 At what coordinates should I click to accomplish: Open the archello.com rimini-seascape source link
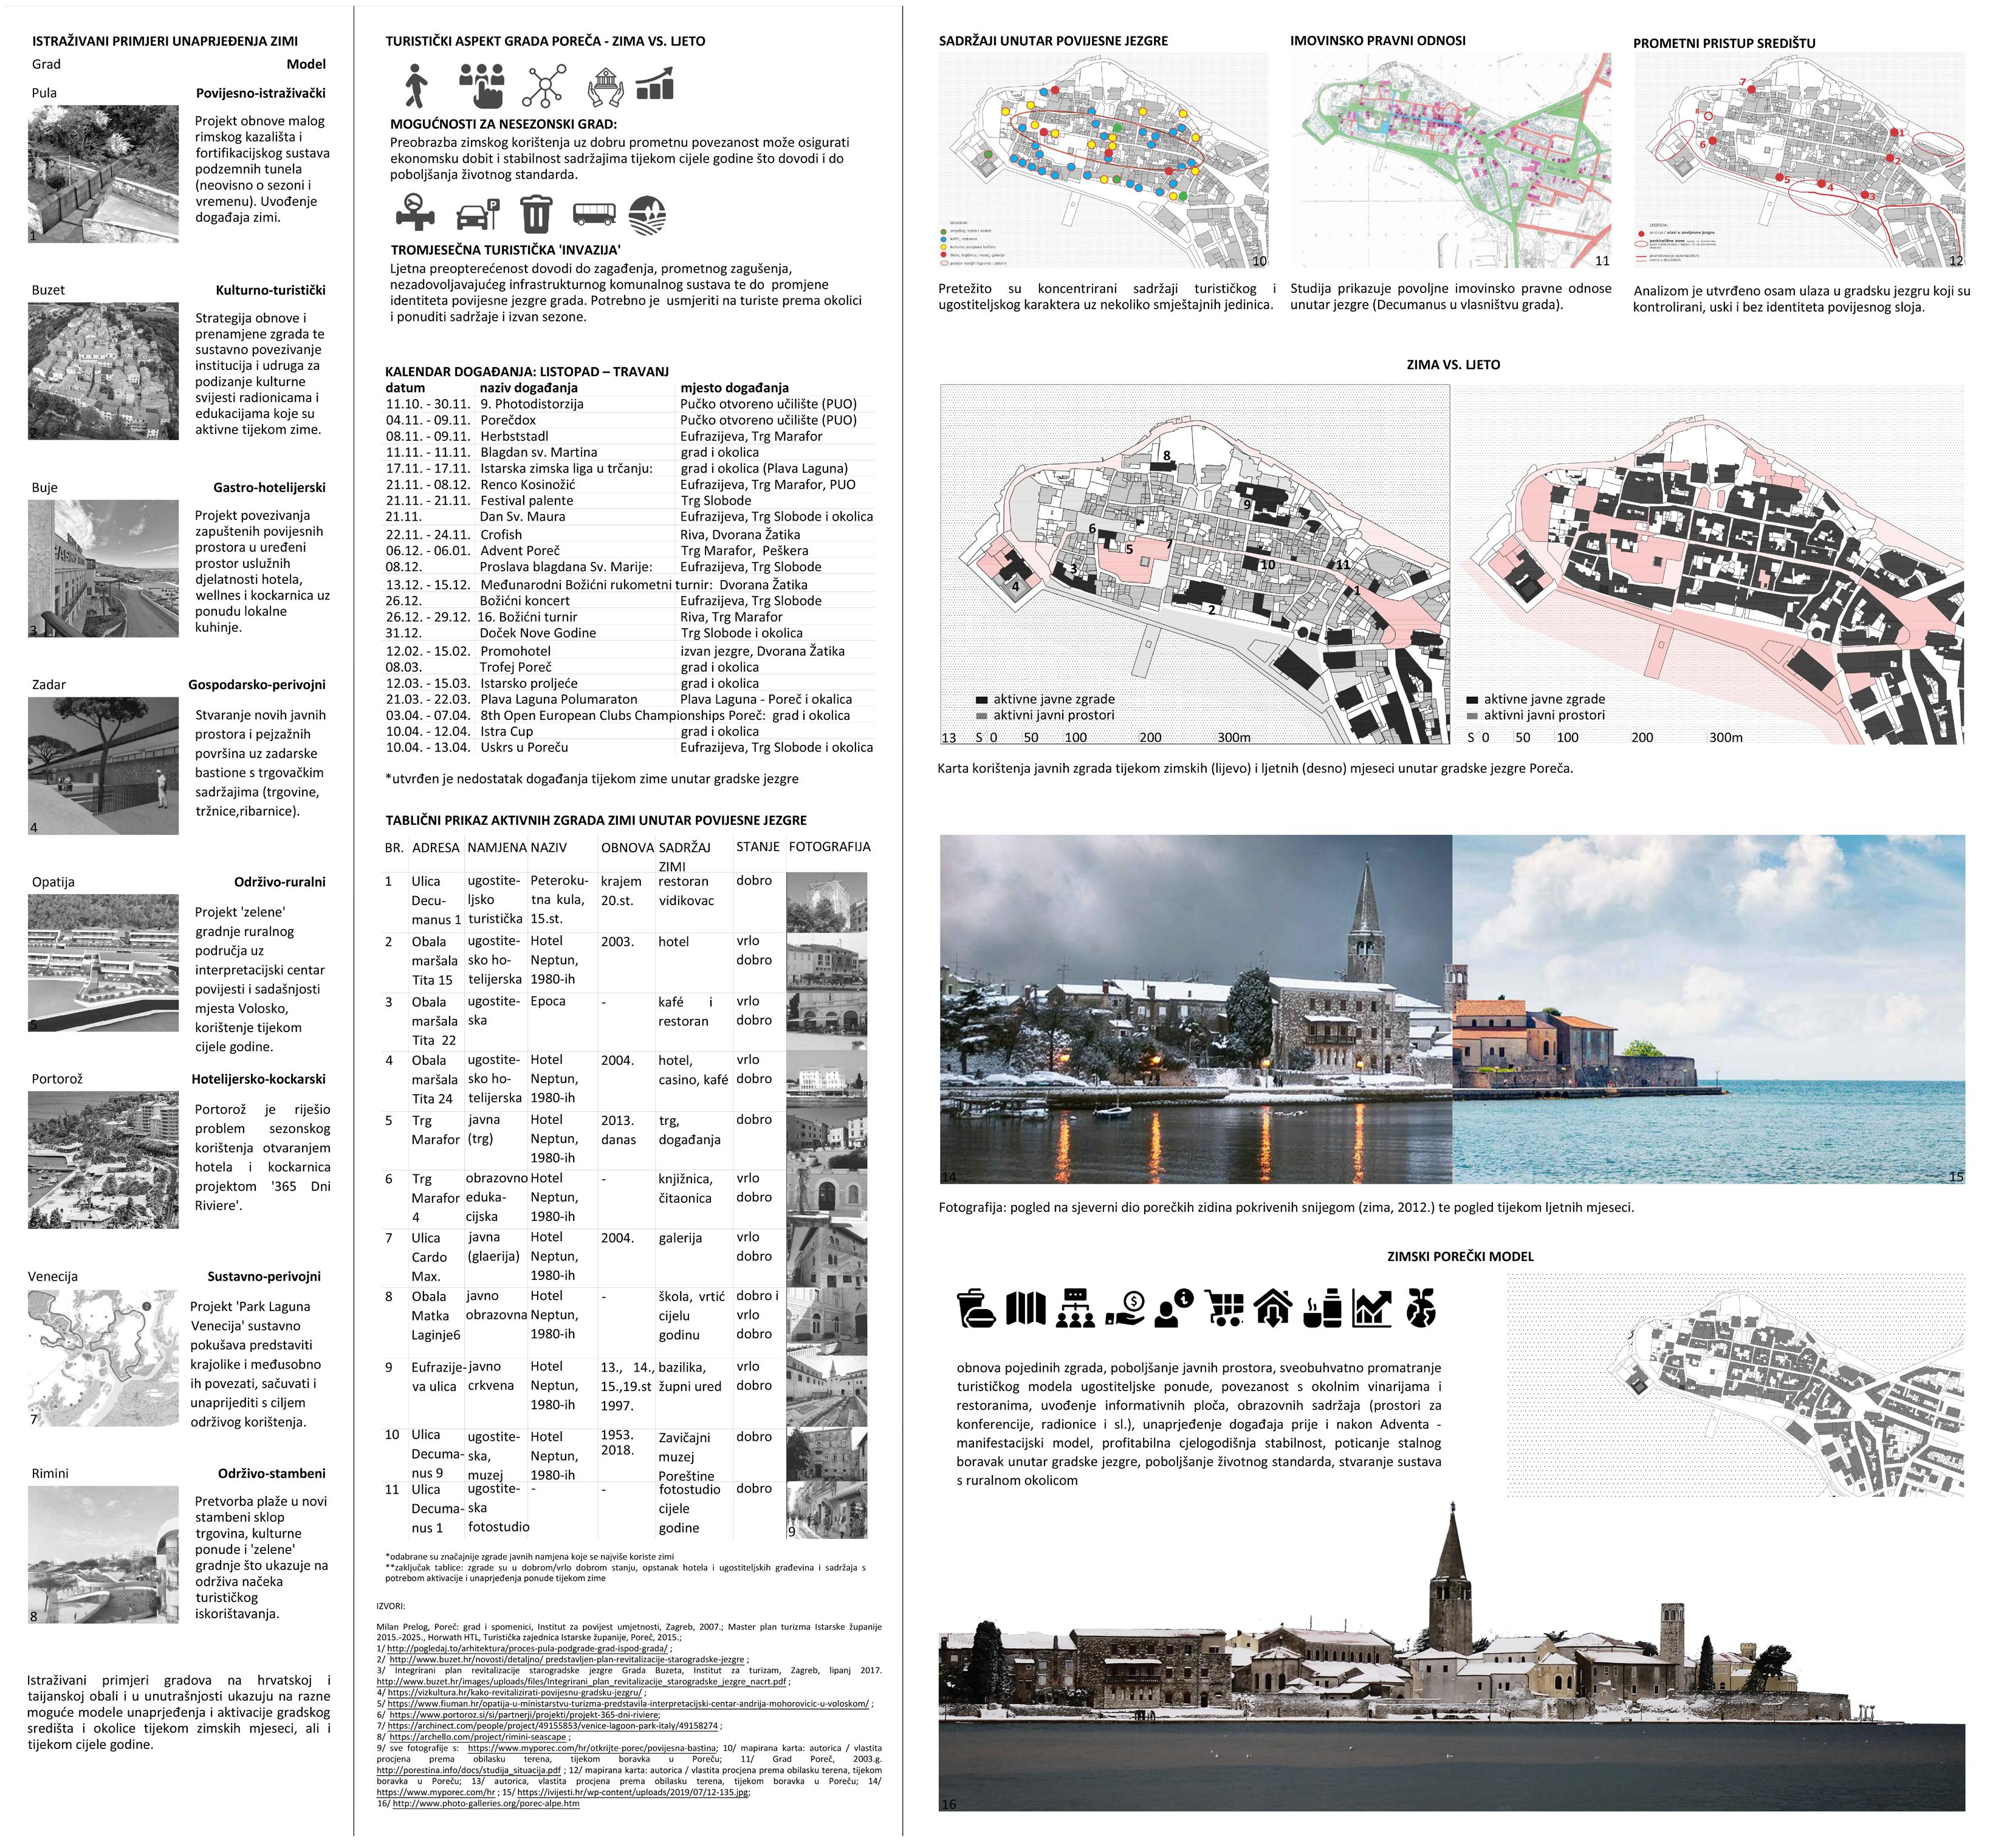(x=479, y=1737)
